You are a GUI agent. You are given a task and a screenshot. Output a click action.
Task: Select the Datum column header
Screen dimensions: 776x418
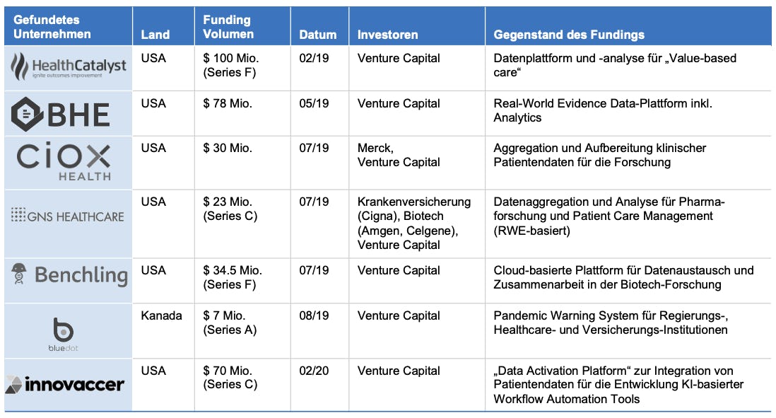pos(318,35)
